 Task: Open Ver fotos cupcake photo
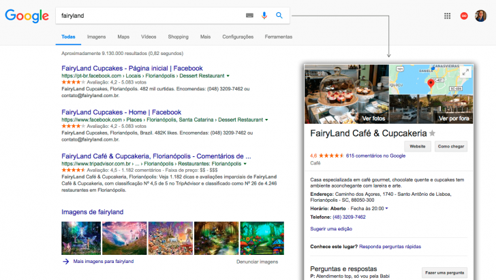coord(347,94)
